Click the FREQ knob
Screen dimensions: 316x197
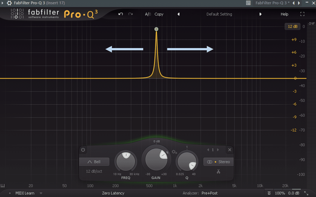tap(126, 162)
